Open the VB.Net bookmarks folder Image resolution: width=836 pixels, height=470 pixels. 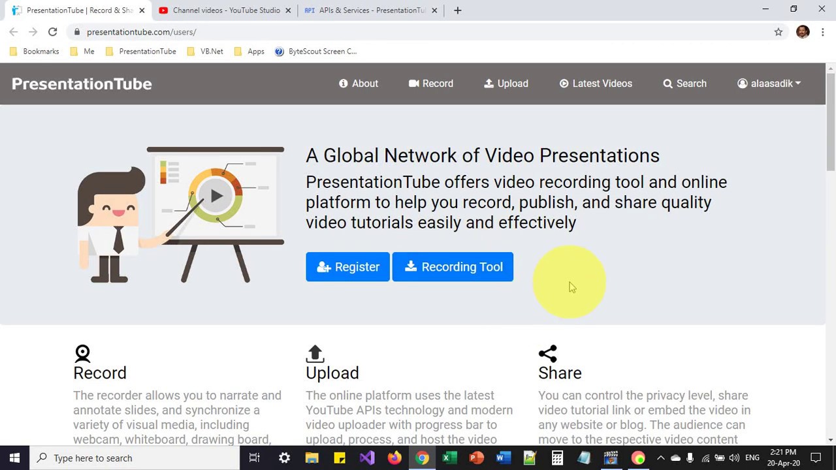[x=204, y=52]
